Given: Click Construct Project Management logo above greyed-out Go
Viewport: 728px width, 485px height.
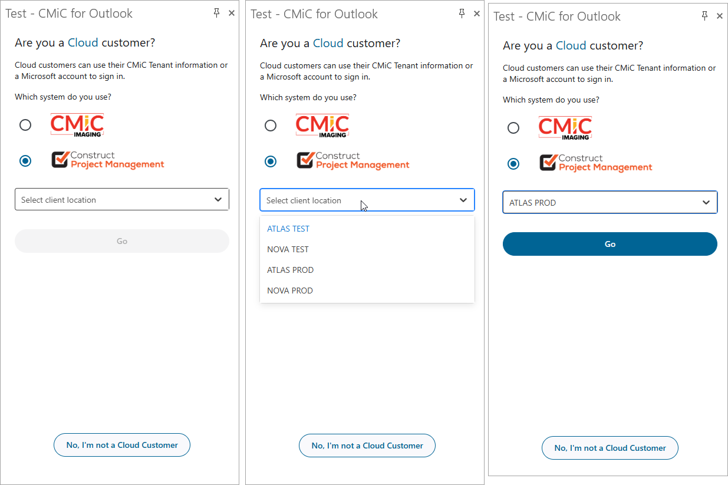Looking at the screenshot, I should point(108,160).
